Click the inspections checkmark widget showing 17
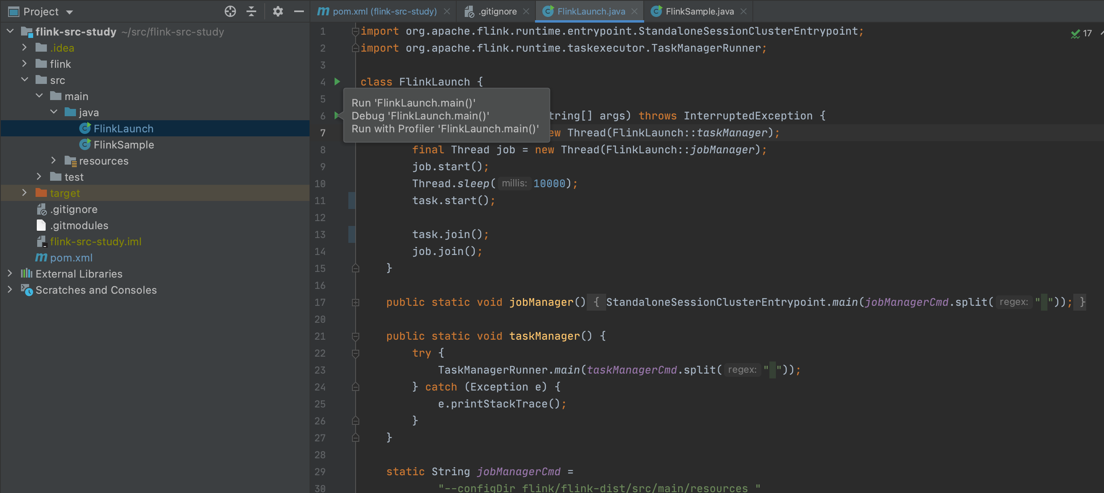Screen dimensions: 1104x493 (1081, 33)
